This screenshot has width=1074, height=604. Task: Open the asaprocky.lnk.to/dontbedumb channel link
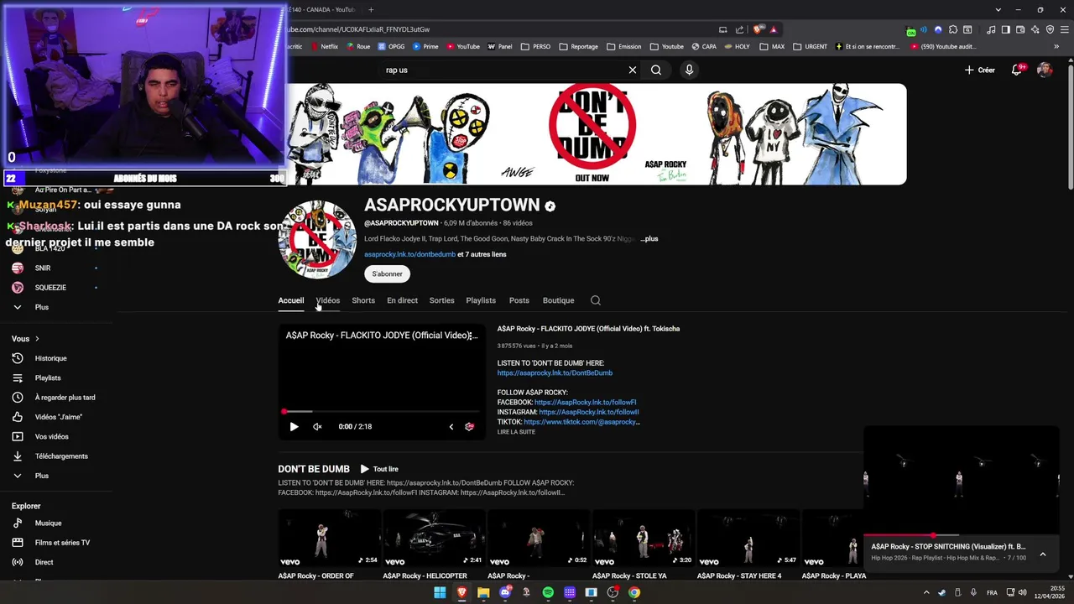coord(409,254)
